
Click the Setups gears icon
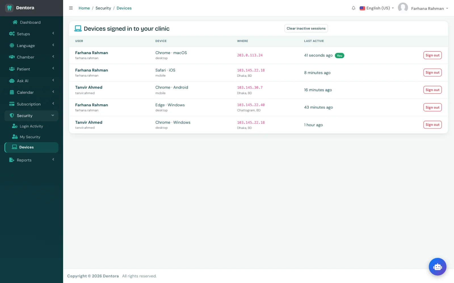pyautogui.click(x=12, y=34)
